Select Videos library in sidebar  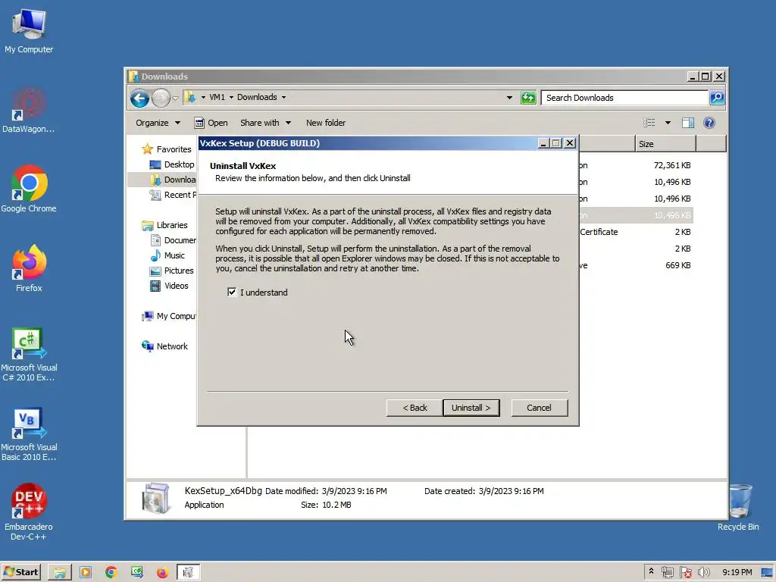pyautogui.click(x=169, y=286)
